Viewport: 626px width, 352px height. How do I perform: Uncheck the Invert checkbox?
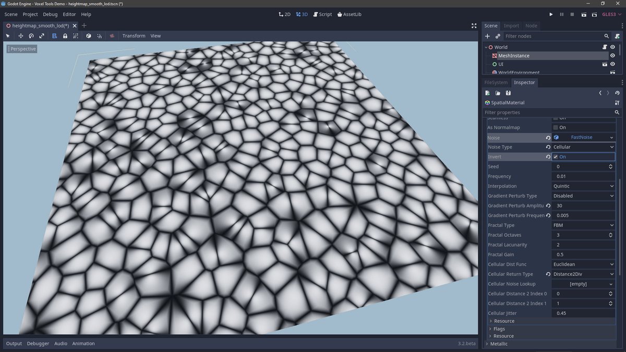tap(556, 157)
